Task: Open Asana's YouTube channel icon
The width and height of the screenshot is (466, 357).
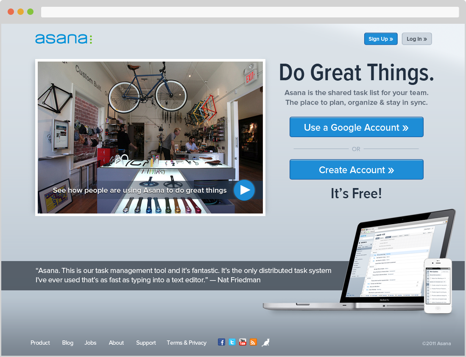Action: [x=243, y=342]
